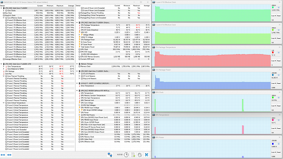The height and width of the screenshot is (159, 283).
Task: Click Auto Fit on GPU Temperature graph
Action: [274, 128]
